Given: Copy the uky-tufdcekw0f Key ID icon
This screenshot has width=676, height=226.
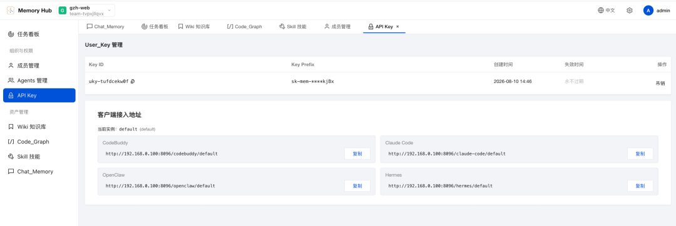Looking at the screenshot, I should (x=132, y=81).
